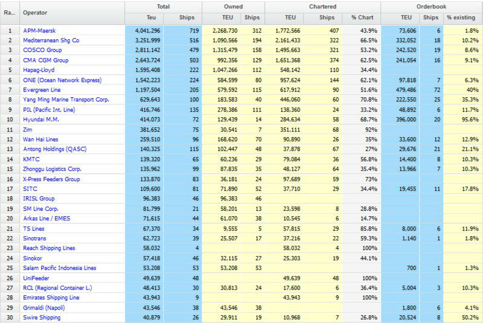Select the CMA CGM Group link
The width and height of the screenshot is (483, 323).
point(46,60)
